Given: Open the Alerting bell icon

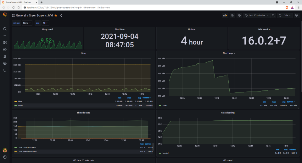Looking at the screenshot, I should click(x=5, y=56).
